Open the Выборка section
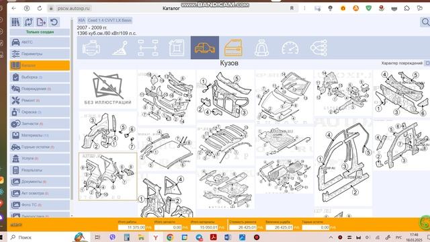Screen dimensions: 430x242 [40, 77]
